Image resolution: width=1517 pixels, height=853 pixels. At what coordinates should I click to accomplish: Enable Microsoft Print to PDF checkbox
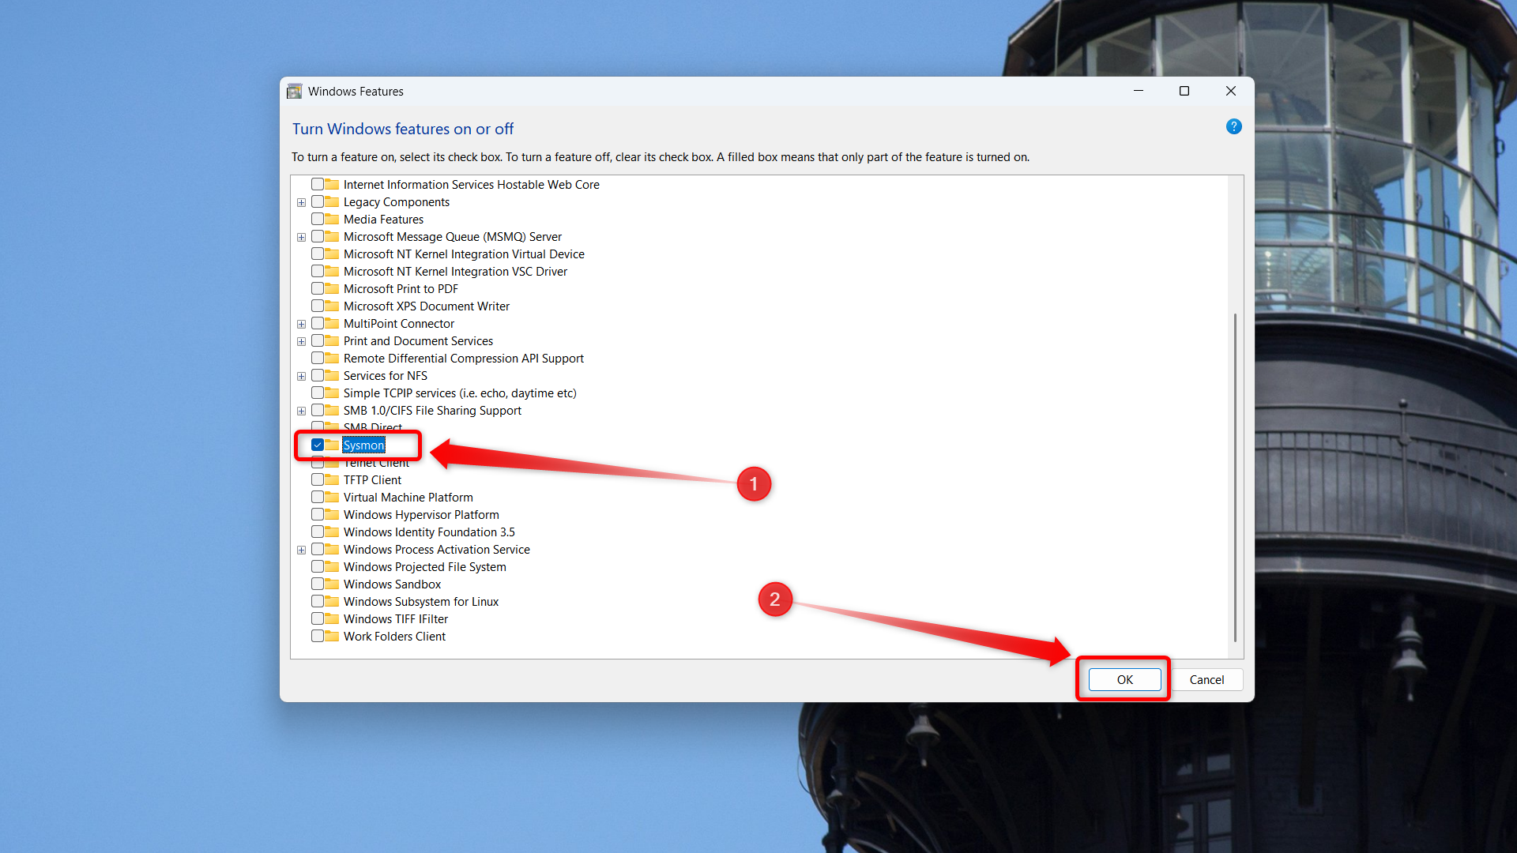[317, 289]
